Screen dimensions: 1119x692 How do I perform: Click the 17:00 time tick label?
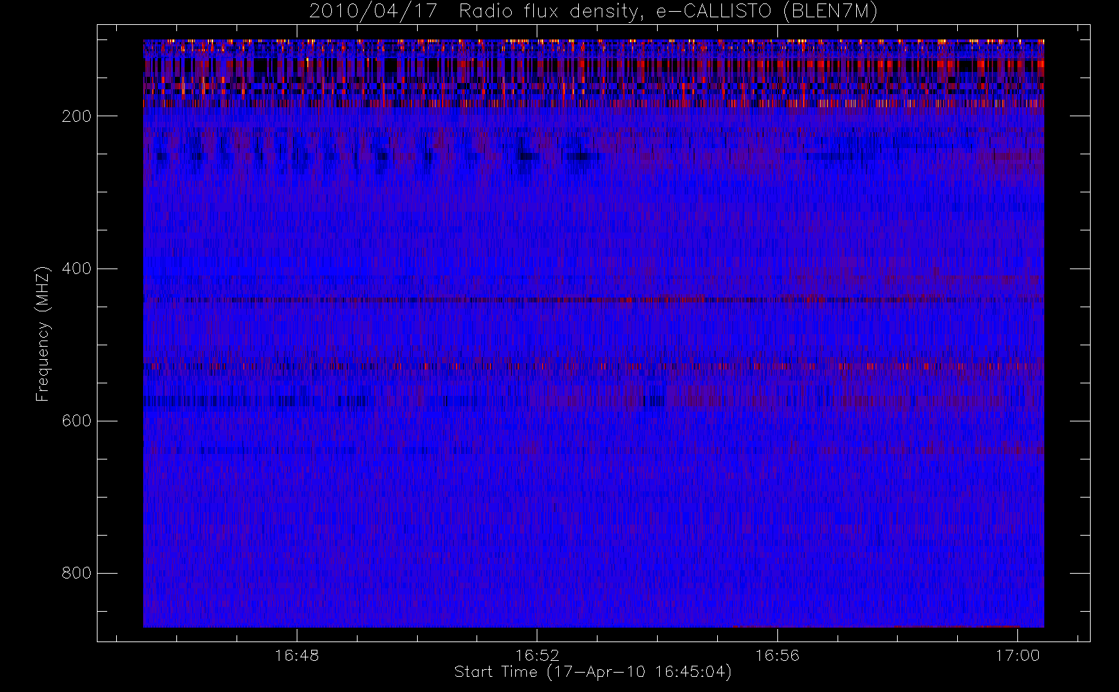[x=1018, y=655]
